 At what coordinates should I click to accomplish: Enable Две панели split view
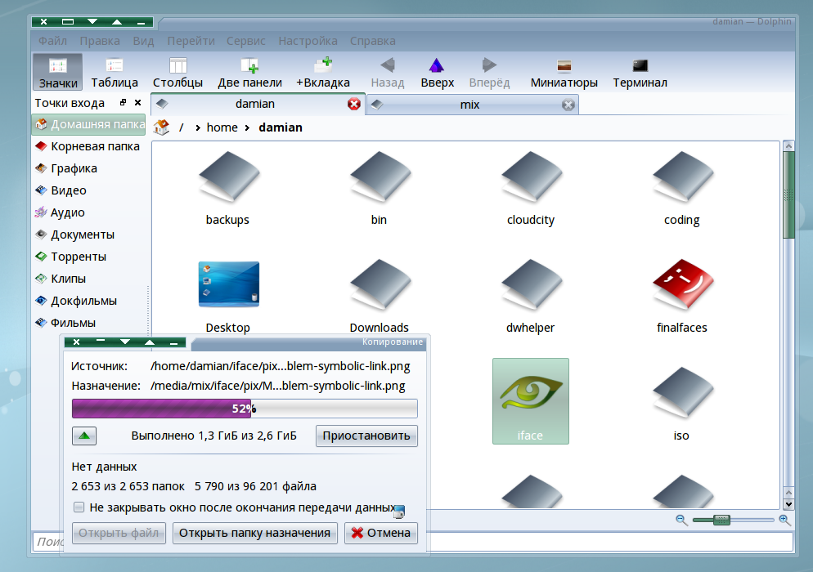click(250, 72)
